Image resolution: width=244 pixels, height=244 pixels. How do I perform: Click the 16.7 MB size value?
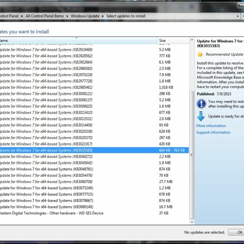pyautogui.click(x=165, y=207)
